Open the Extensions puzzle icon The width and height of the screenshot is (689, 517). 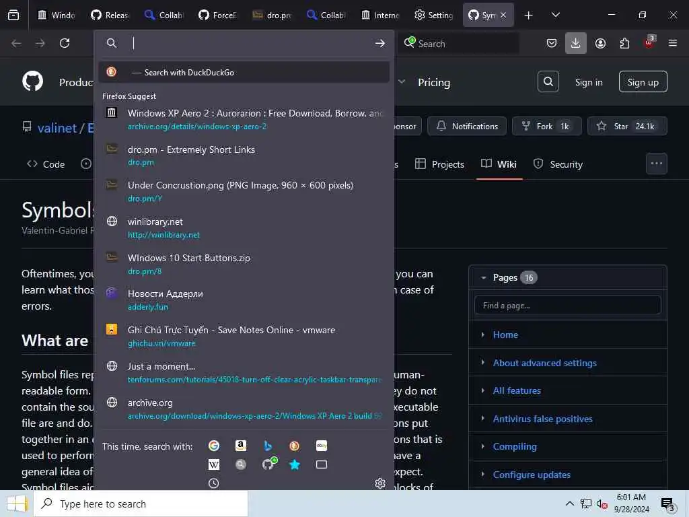[624, 43]
